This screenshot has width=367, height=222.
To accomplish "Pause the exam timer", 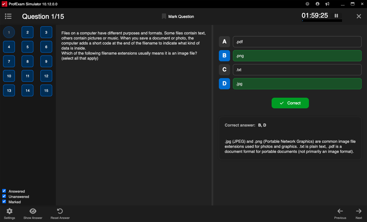I will coord(336,16).
